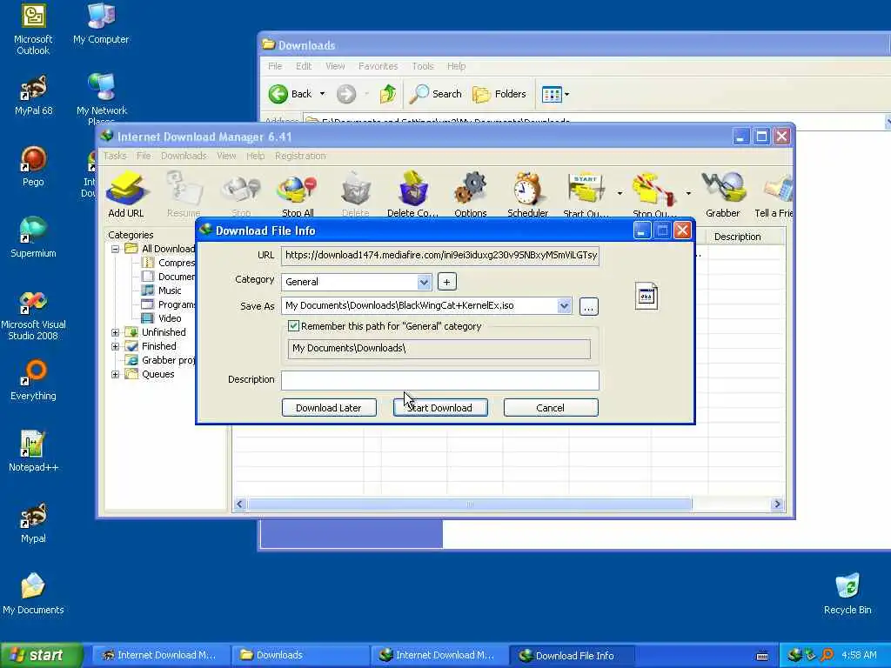891x668 pixels.
Task: Toggle Remember this path for General category
Action: pyautogui.click(x=294, y=326)
